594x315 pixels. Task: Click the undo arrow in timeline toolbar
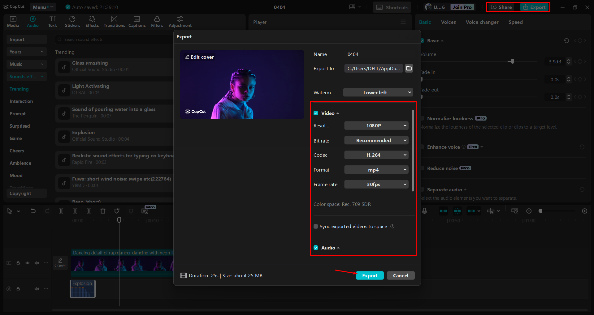click(33, 211)
